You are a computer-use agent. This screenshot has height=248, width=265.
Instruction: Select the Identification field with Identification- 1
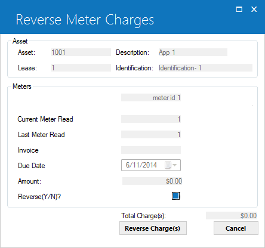pyautogui.click(x=205, y=68)
